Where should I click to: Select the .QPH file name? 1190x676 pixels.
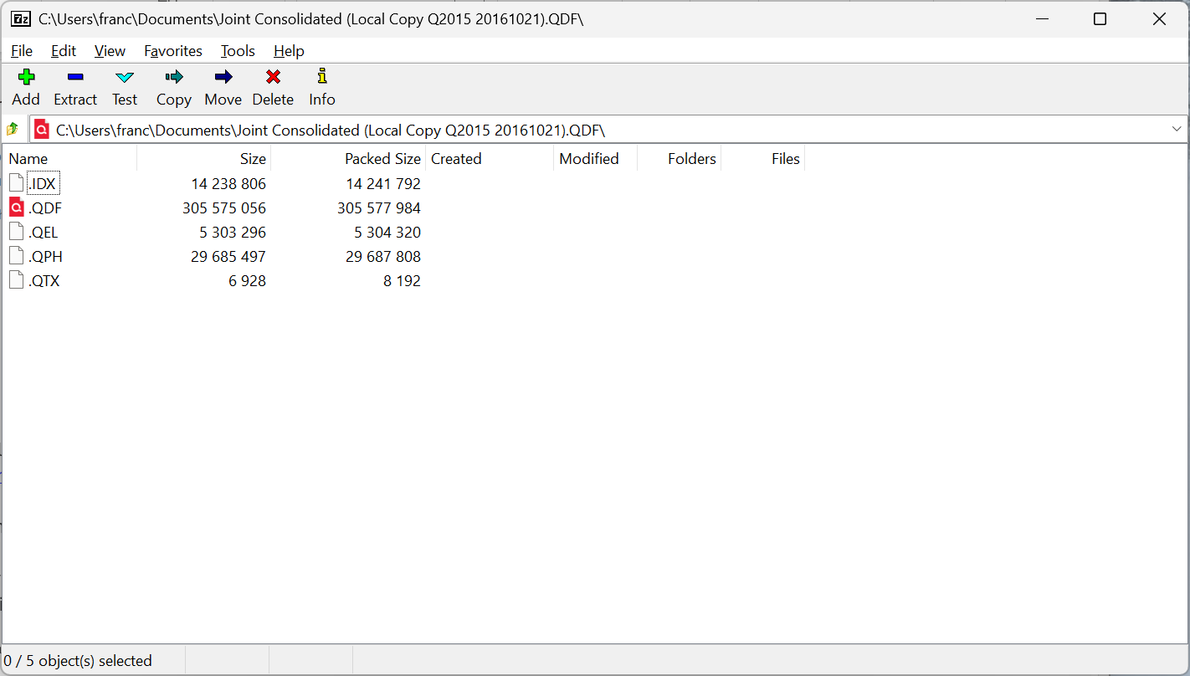[x=45, y=256]
